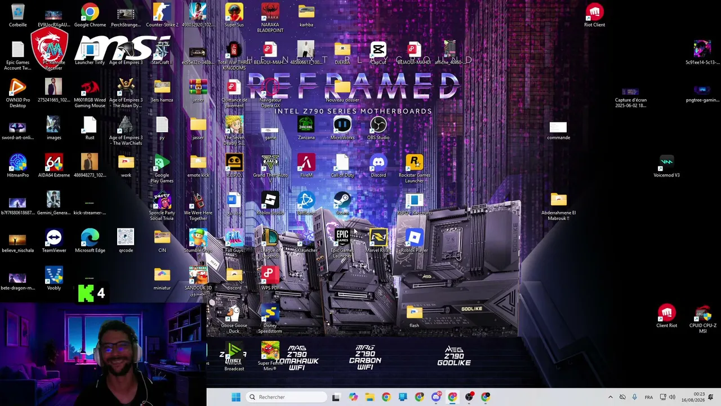This screenshot has height=406, width=721.
Task: Select the Epic Games Launcher shortcut
Action: click(342, 244)
